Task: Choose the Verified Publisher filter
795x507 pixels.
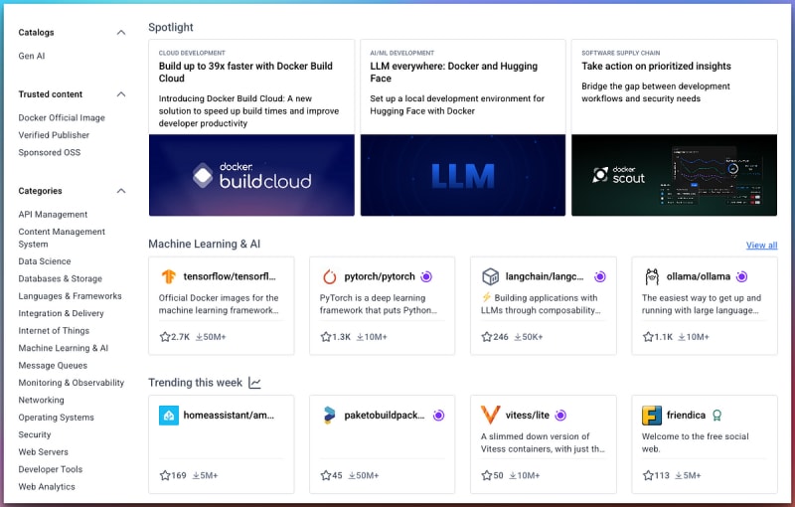Action: pyautogui.click(x=54, y=135)
